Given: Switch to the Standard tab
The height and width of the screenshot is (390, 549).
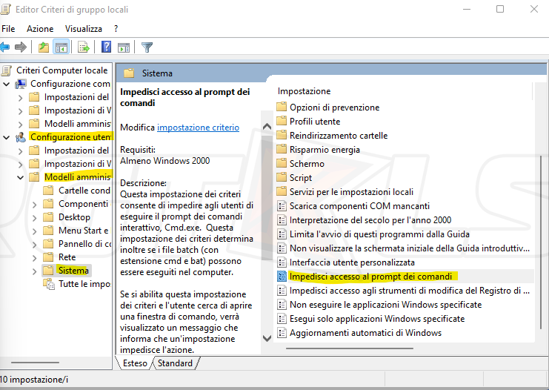Looking at the screenshot, I should [176, 363].
